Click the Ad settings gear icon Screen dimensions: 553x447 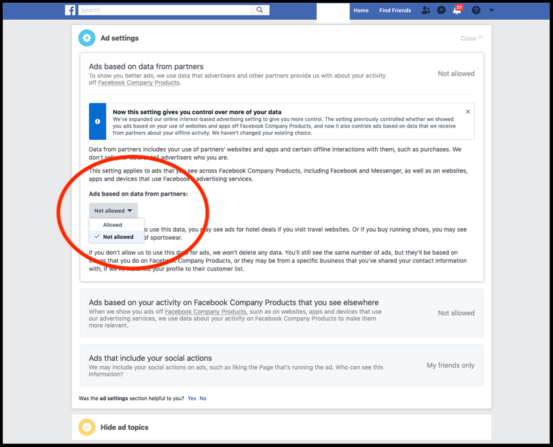87,38
